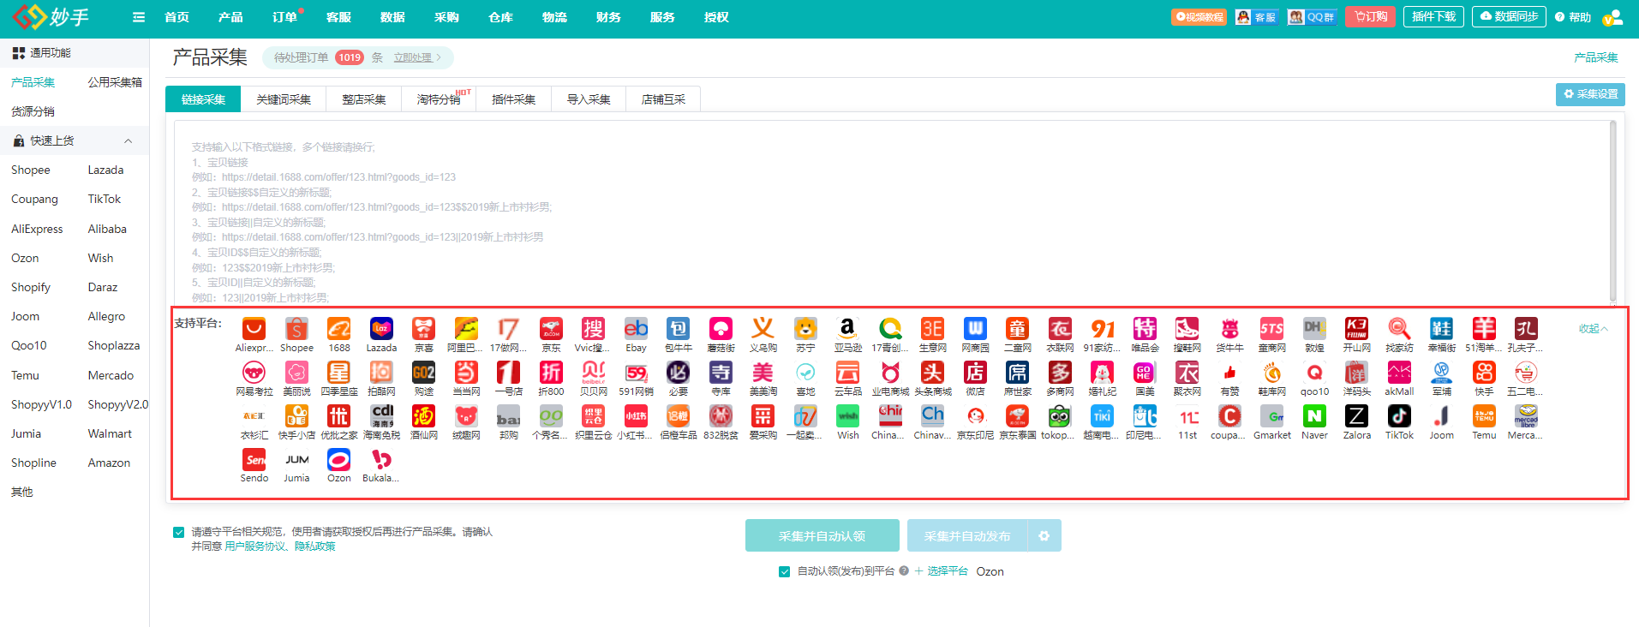Choose the Lazada platform icon
The height and width of the screenshot is (627, 1639).
point(381,330)
